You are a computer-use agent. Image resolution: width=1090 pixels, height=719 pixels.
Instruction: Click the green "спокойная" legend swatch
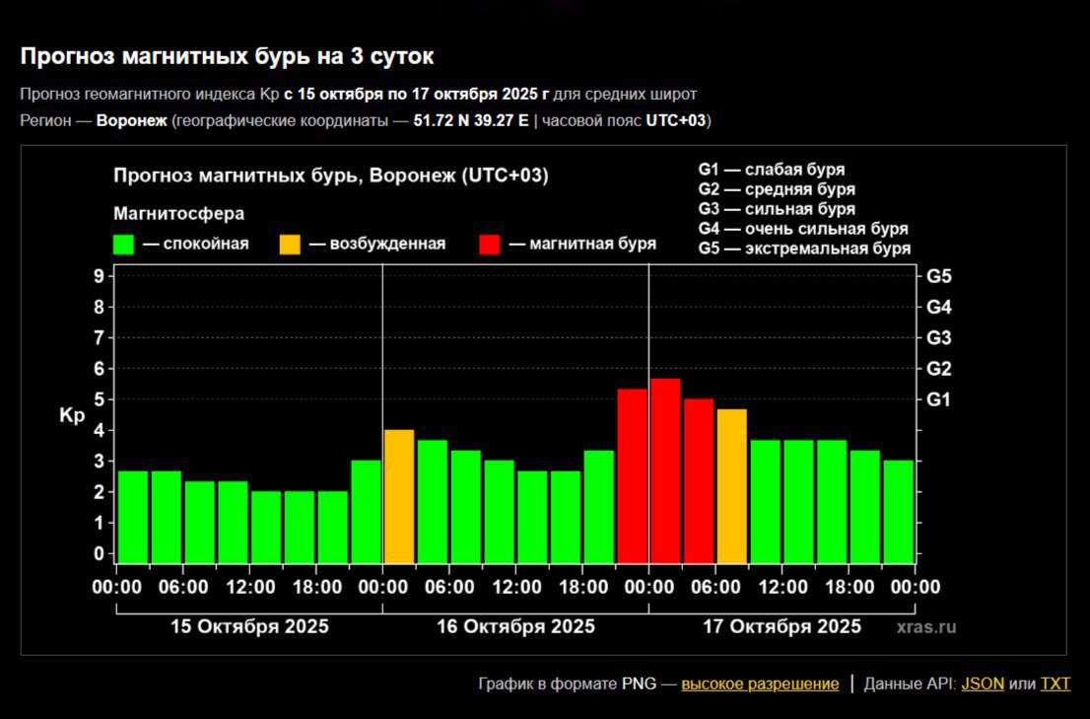124,245
